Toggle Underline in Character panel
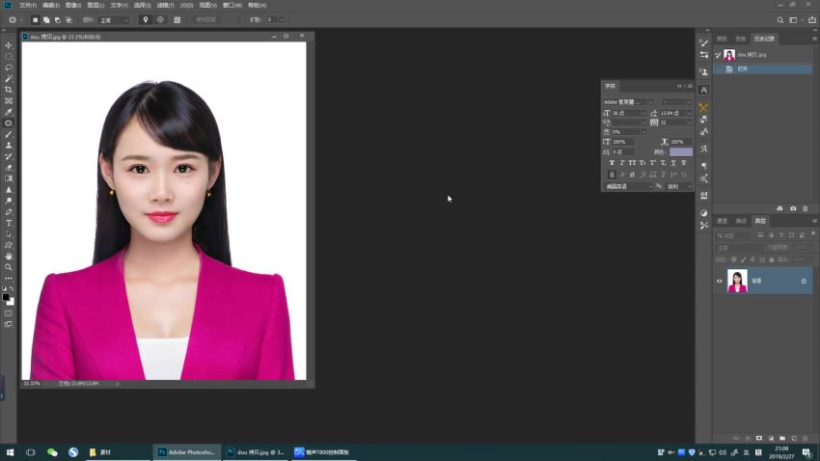The image size is (820, 461). coord(673,163)
